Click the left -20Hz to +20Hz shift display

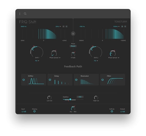[44, 34]
